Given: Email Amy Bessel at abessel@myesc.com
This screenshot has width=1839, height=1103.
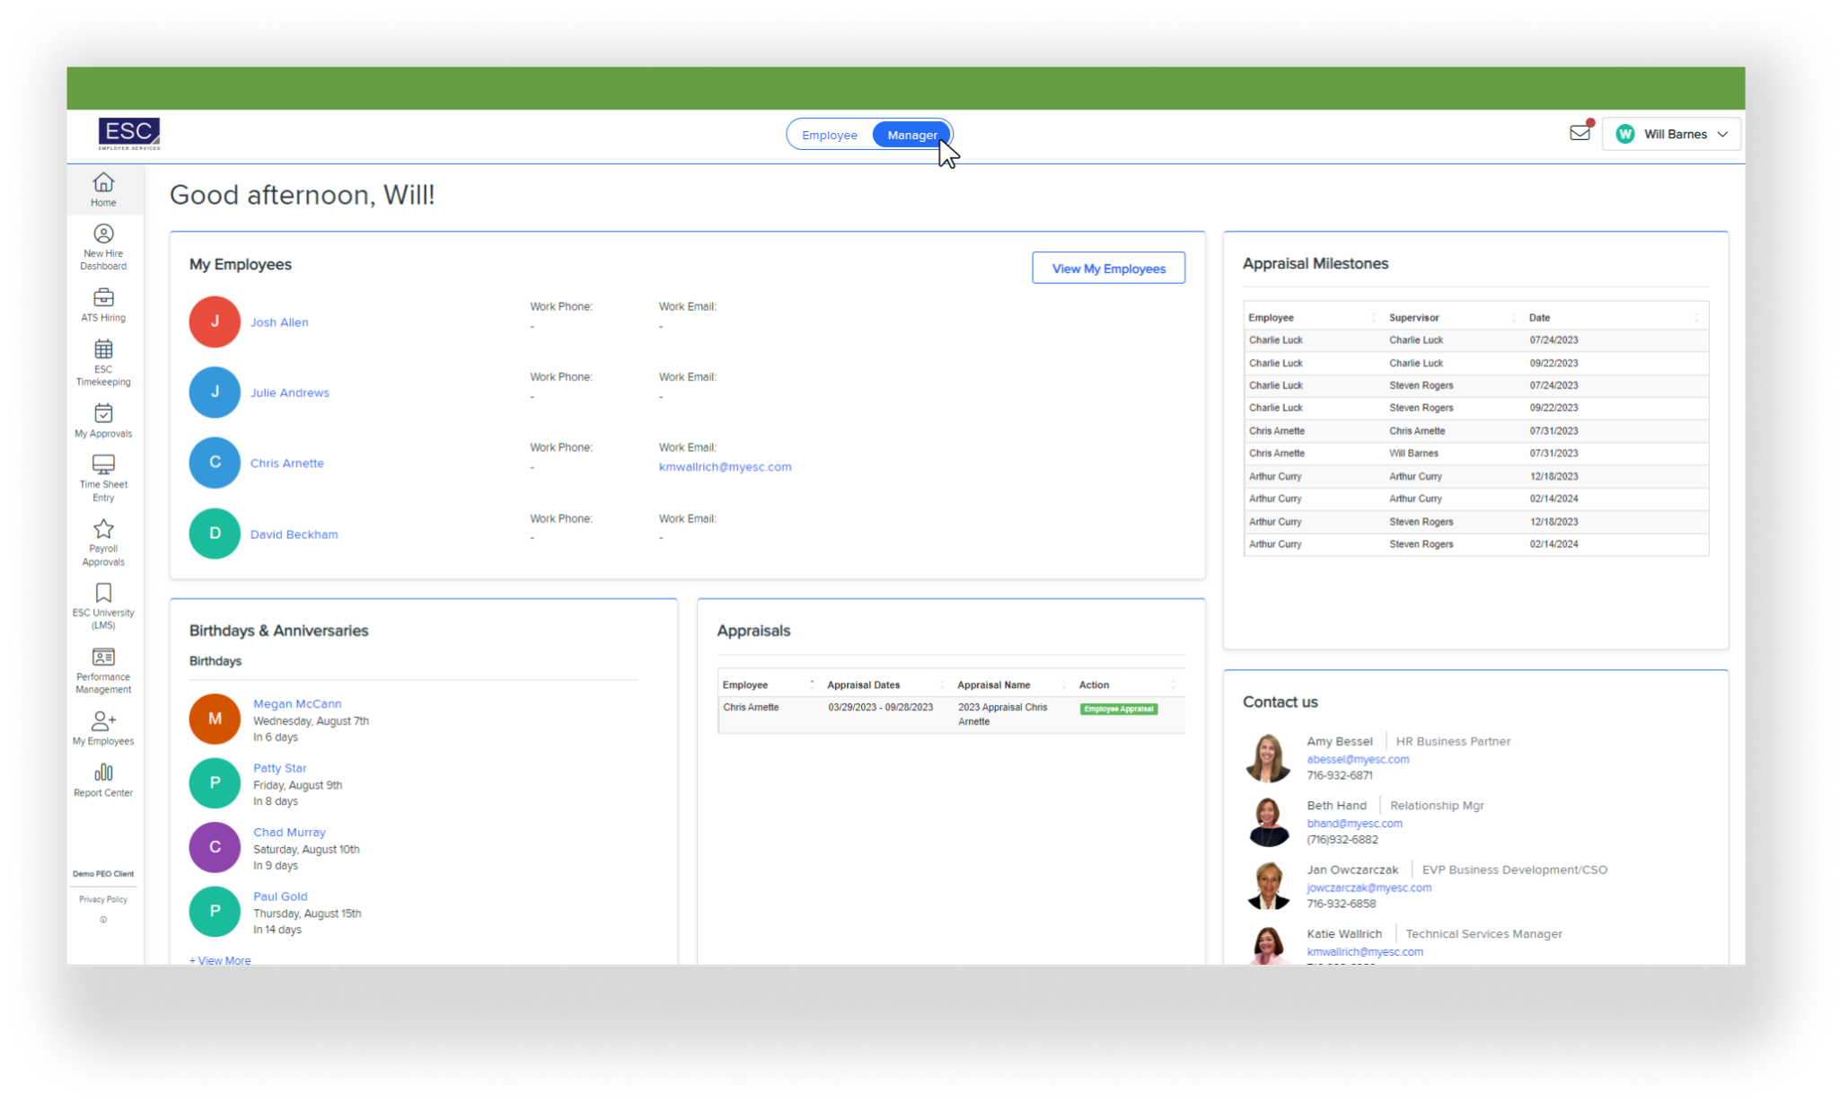Looking at the screenshot, I should (1358, 759).
